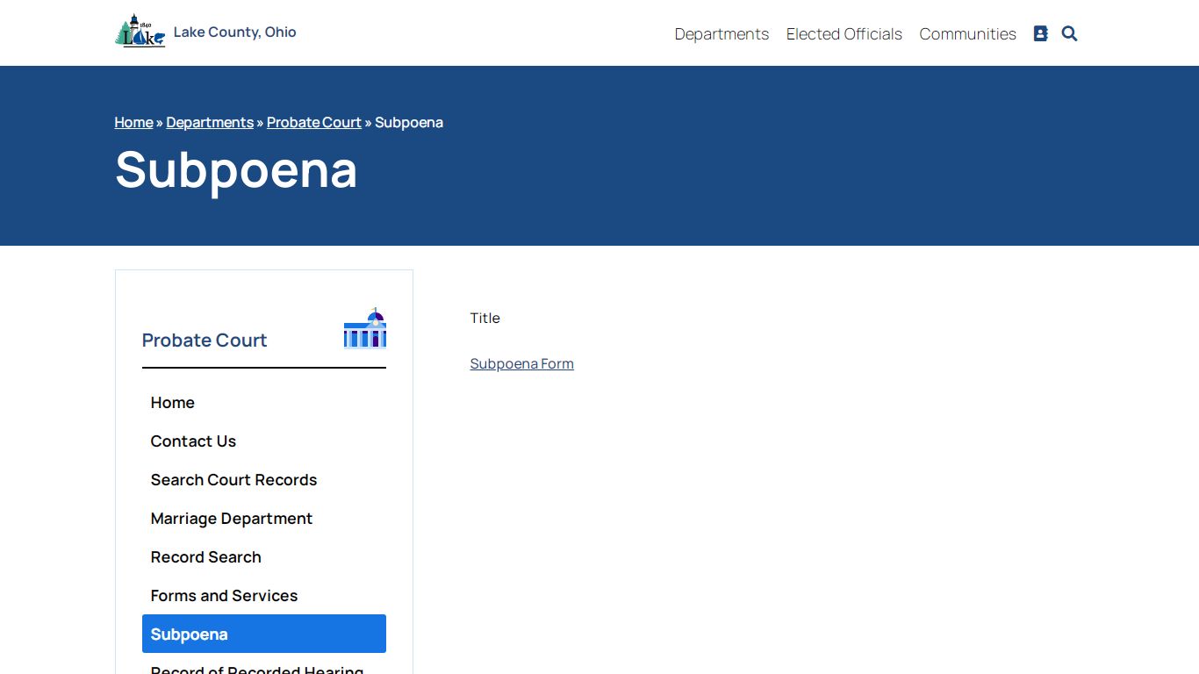Open the contact directory icon
This screenshot has width=1199, height=674.
[1040, 33]
